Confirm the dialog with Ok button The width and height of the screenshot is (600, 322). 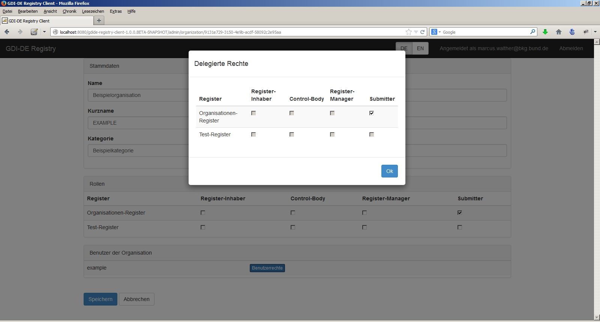coord(389,171)
